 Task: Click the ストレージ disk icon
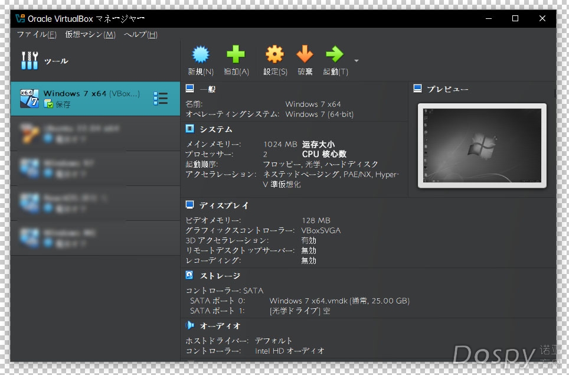point(189,275)
